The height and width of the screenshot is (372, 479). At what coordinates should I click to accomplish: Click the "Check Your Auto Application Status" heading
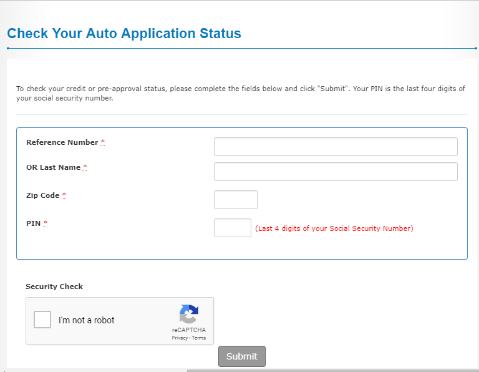pos(124,34)
